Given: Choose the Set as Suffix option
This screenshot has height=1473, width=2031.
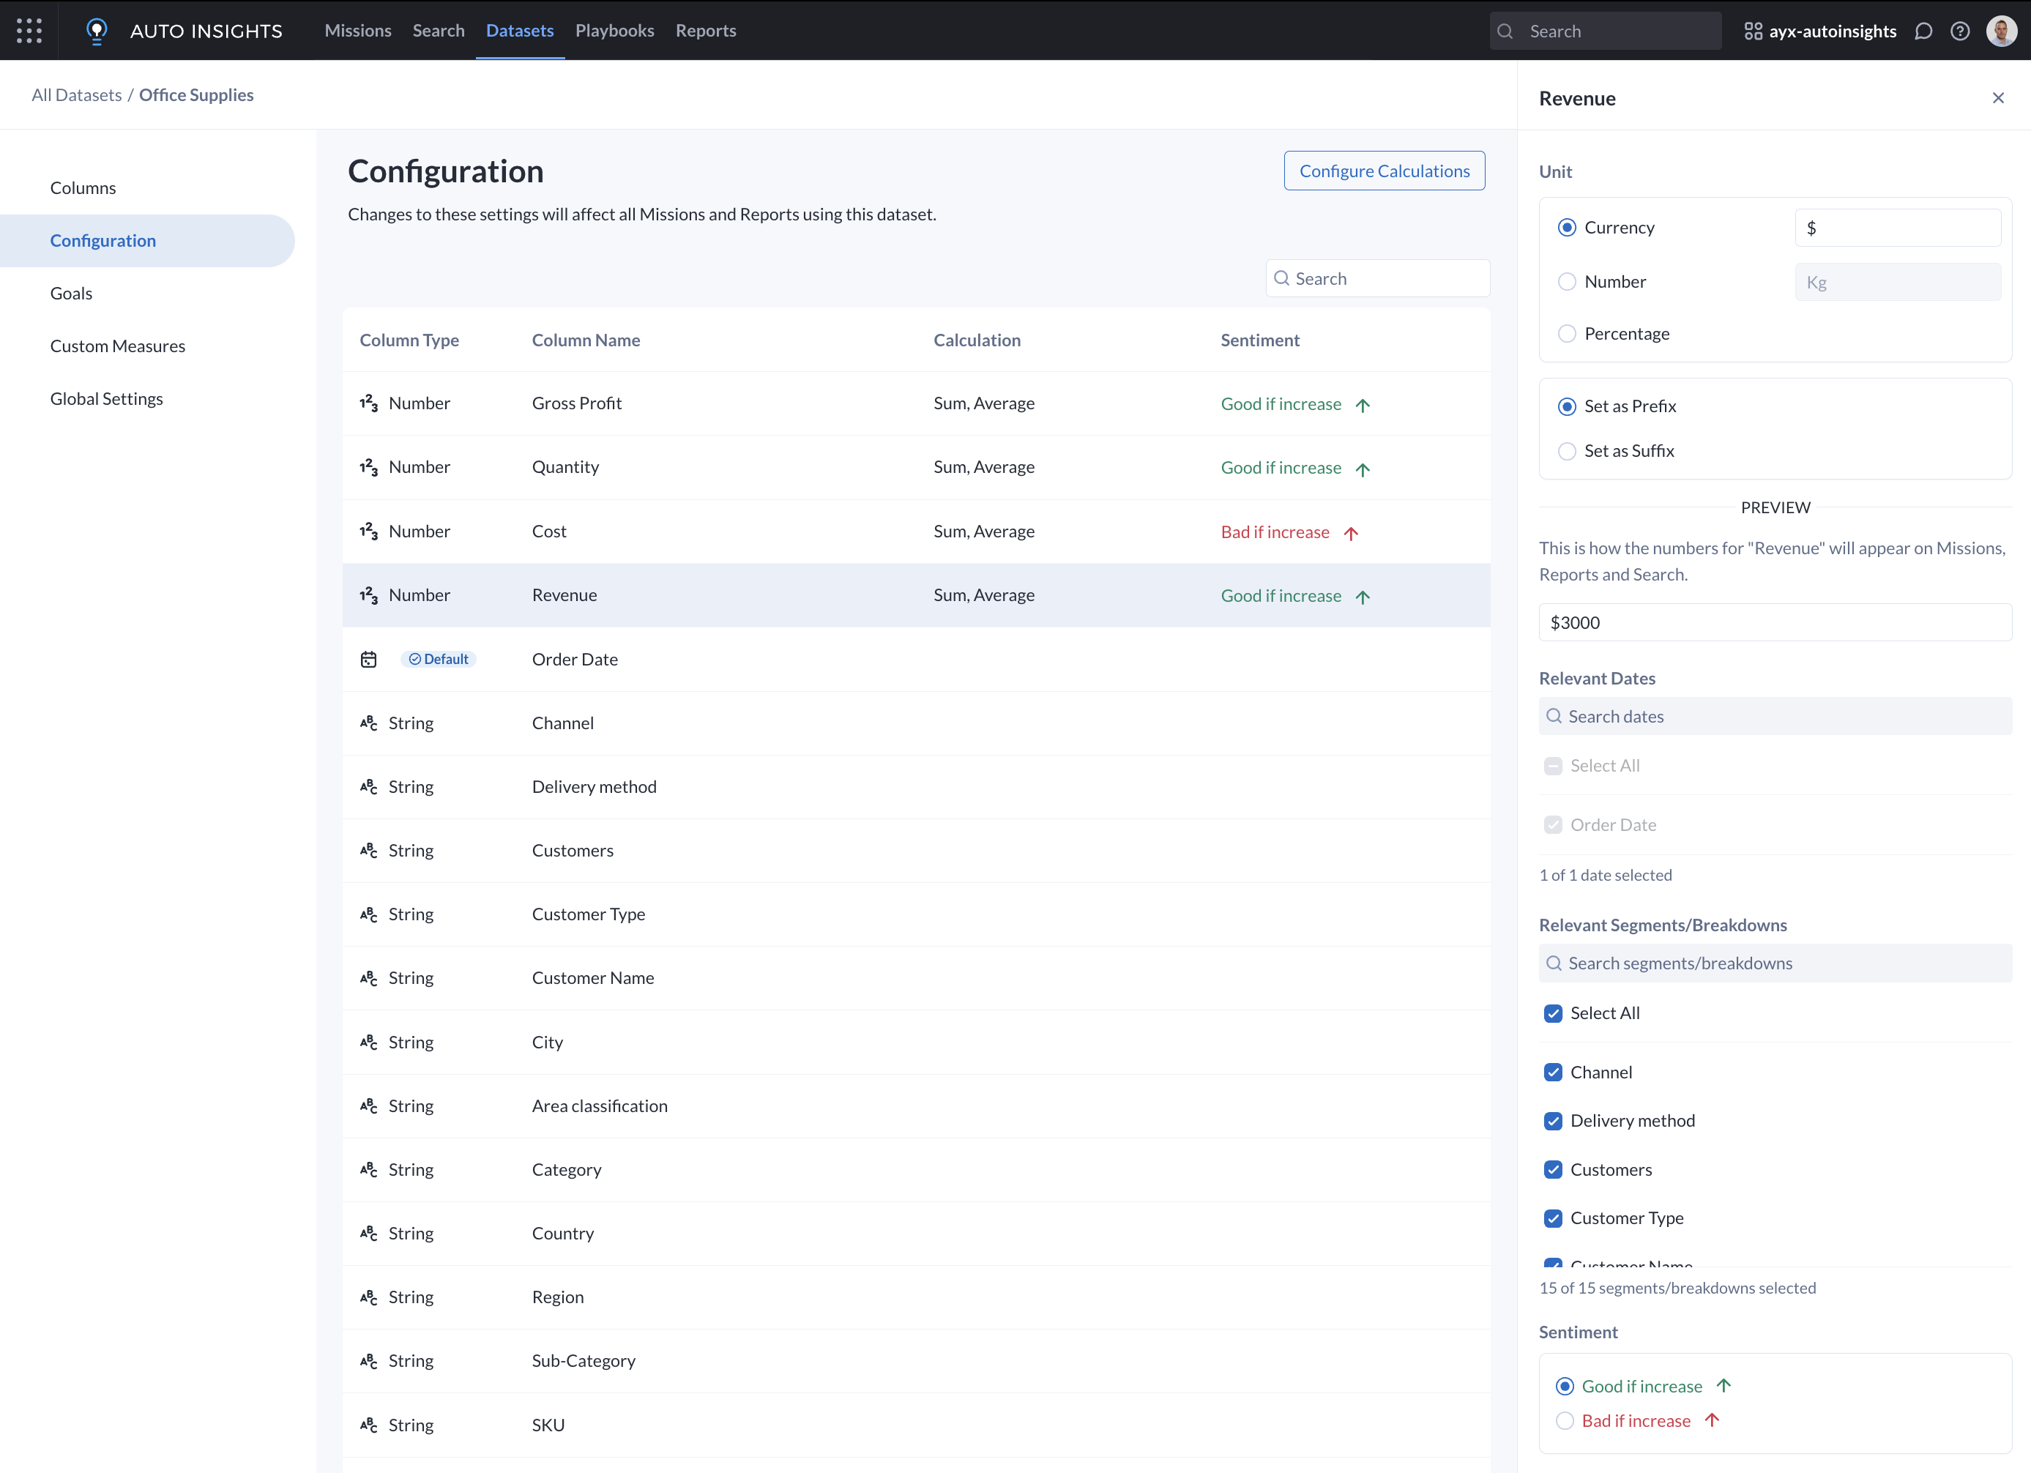Looking at the screenshot, I should (x=1566, y=451).
